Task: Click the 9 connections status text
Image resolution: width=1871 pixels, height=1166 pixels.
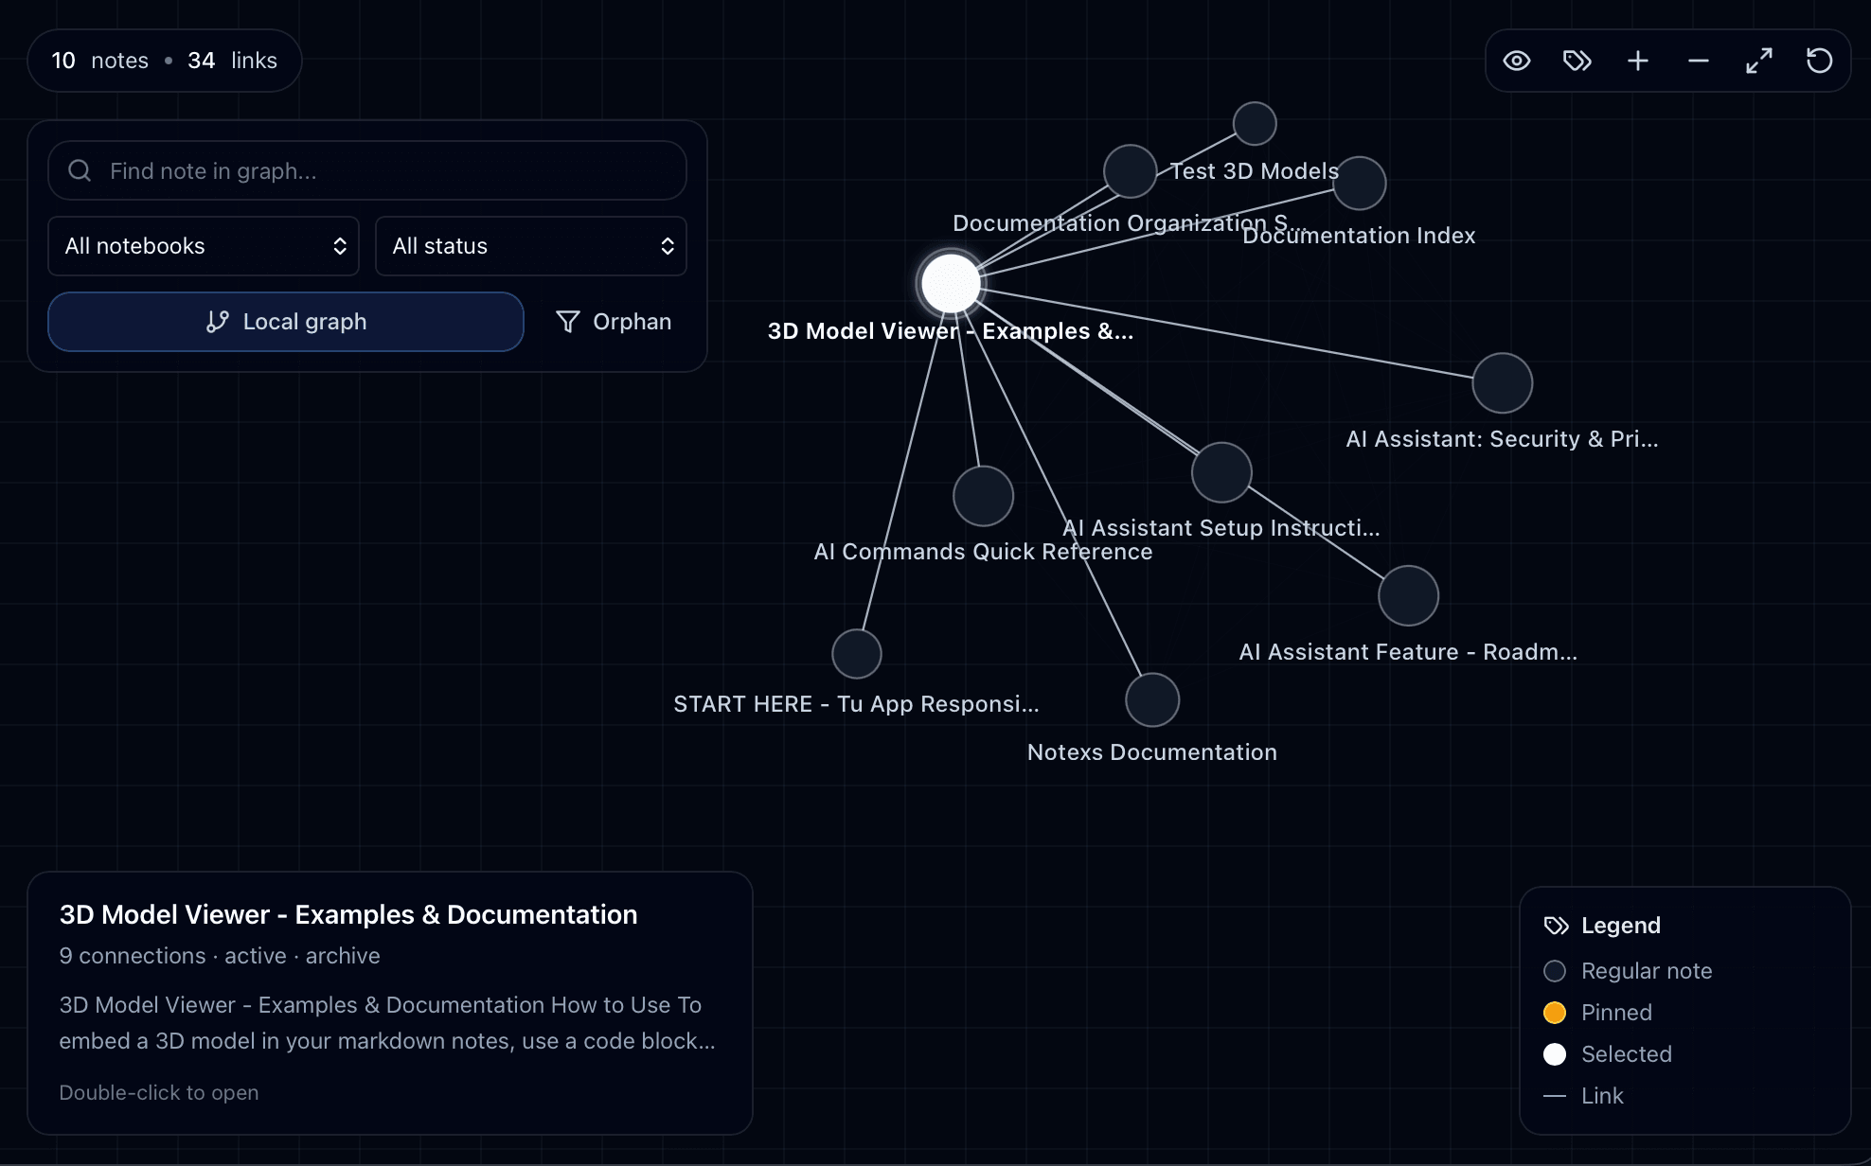Action: point(220,956)
